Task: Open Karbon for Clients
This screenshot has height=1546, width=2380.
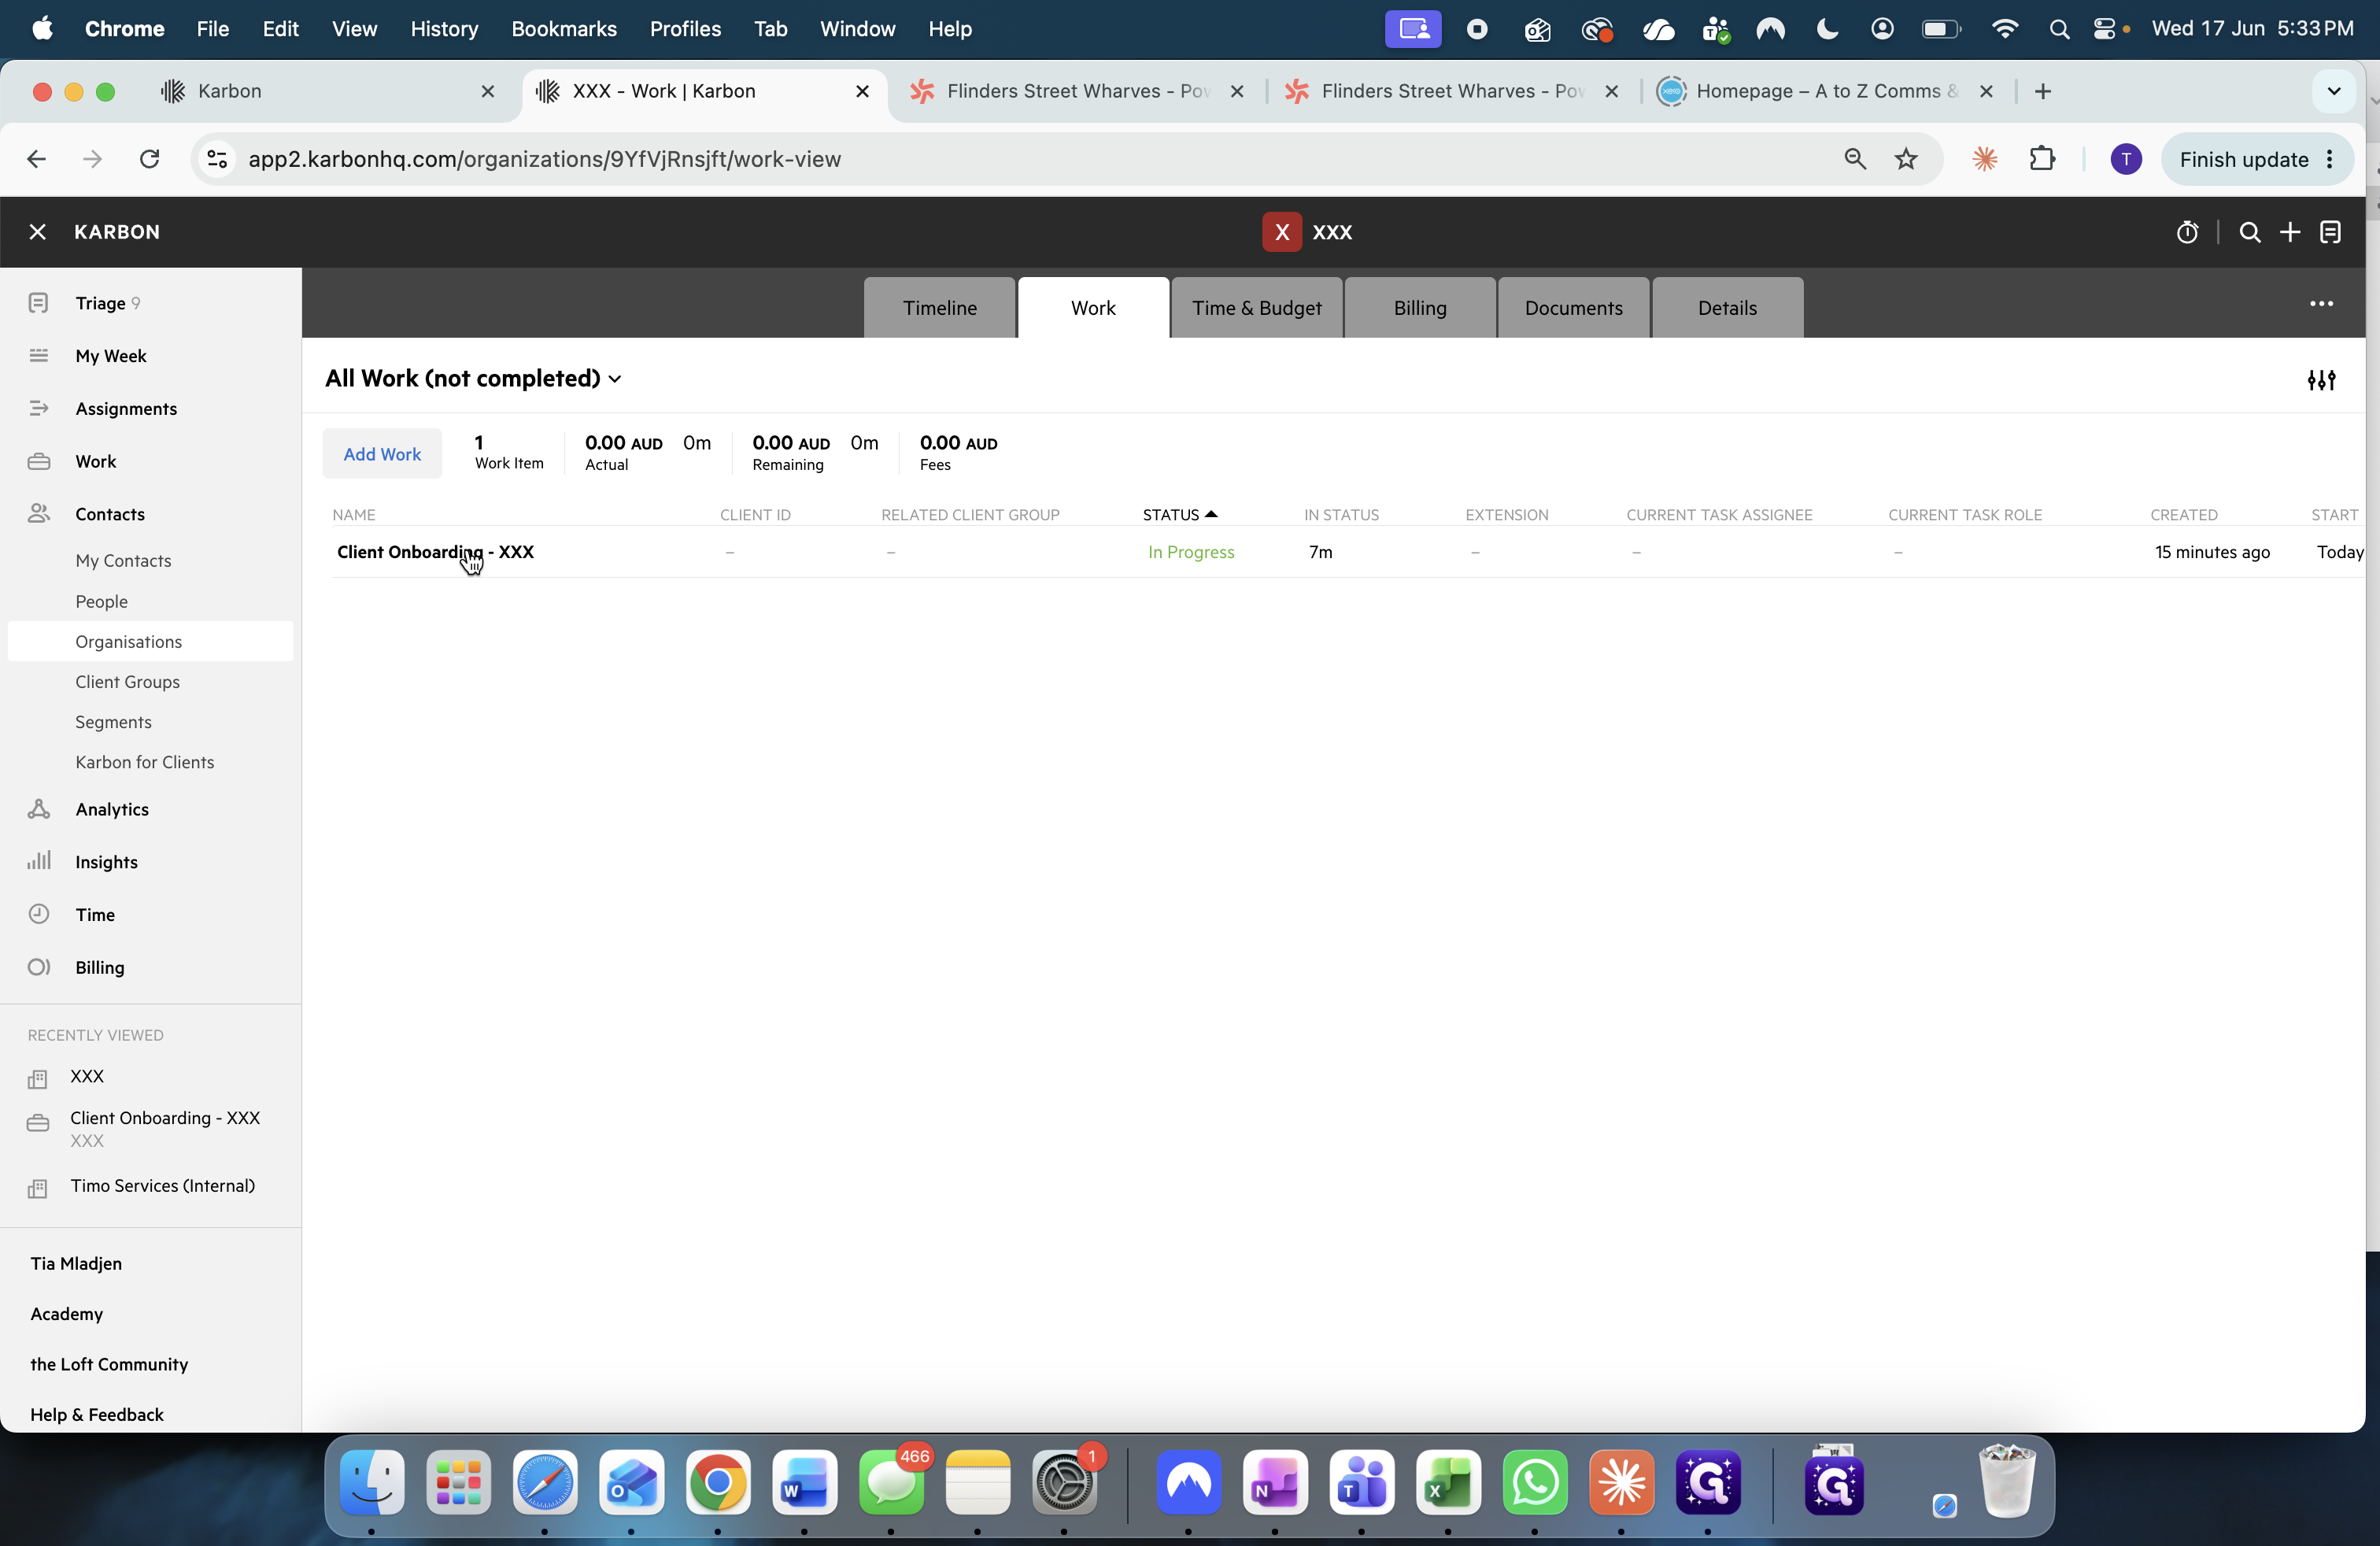Action: (144, 762)
